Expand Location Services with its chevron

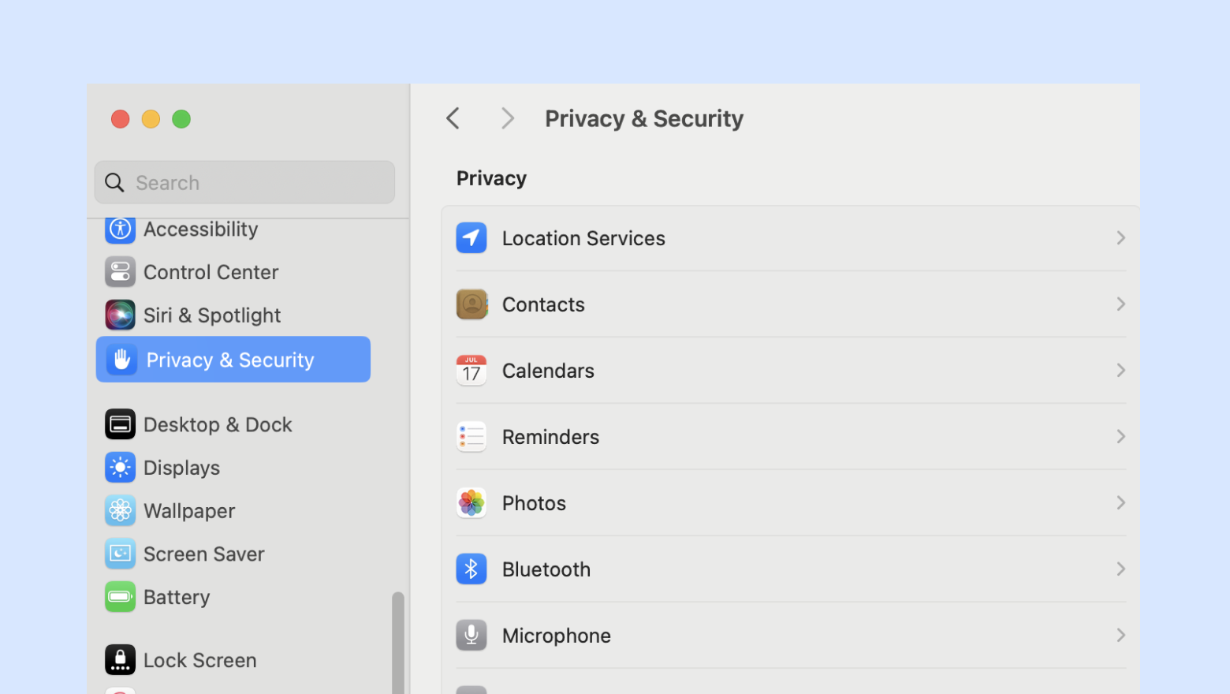[1120, 238]
